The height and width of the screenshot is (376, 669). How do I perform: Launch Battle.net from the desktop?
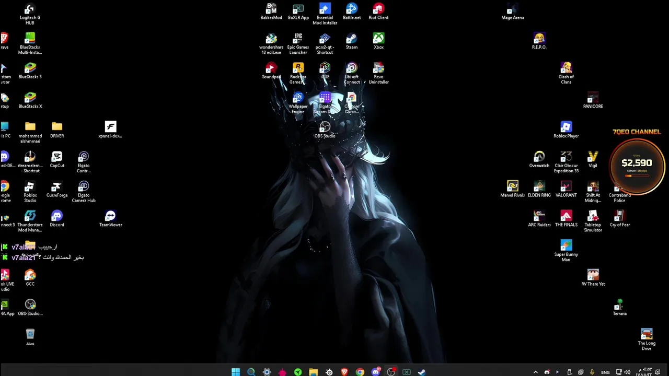352,11
